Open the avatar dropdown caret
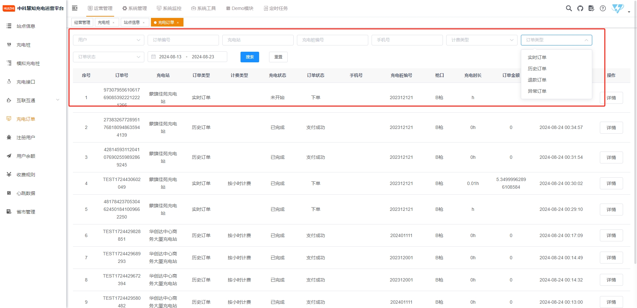Image resolution: width=637 pixels, height=308 pixels. [x=629, y=12]
